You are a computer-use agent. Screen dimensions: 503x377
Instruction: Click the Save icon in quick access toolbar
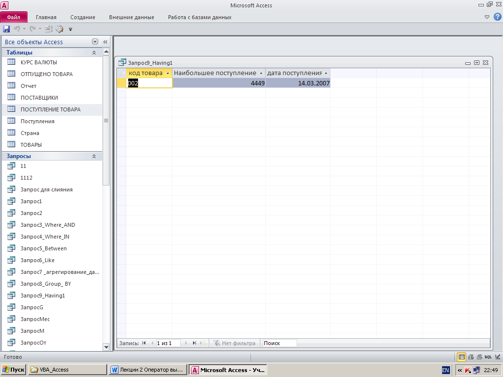(x=6, y=29)
